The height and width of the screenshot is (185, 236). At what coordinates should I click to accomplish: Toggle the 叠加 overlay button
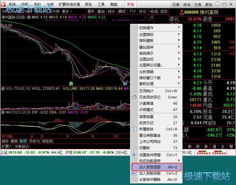[101, 11]
